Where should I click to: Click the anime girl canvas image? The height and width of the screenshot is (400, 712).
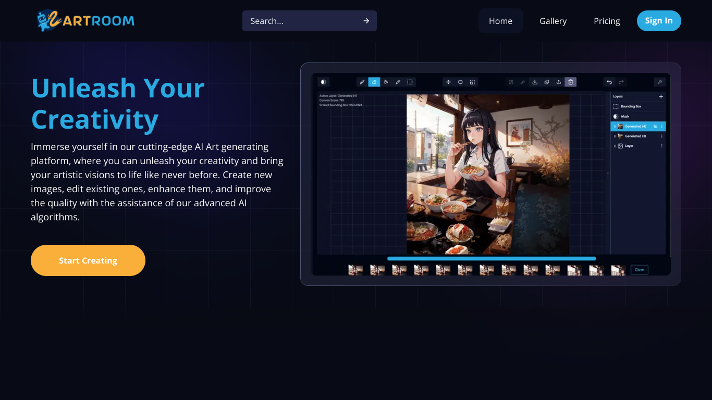point(488,174)
